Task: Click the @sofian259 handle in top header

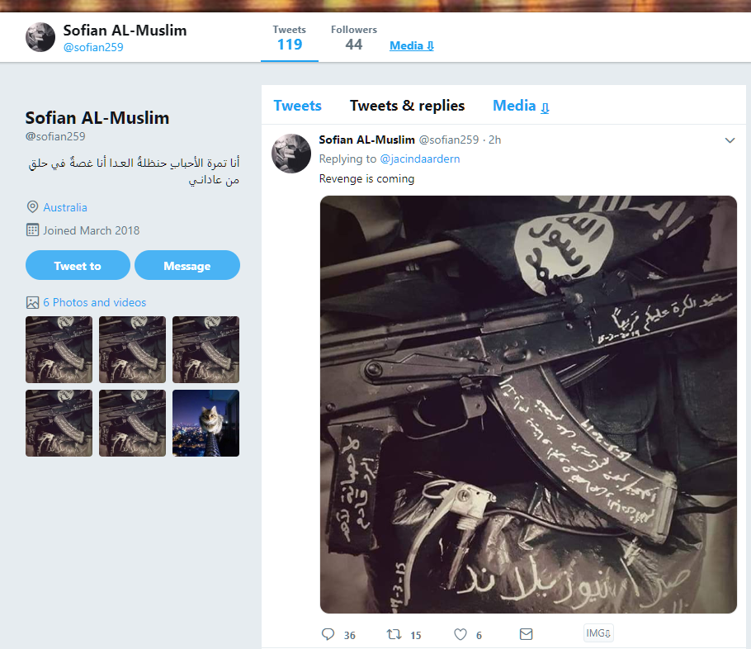Action: tap(93, 47)
